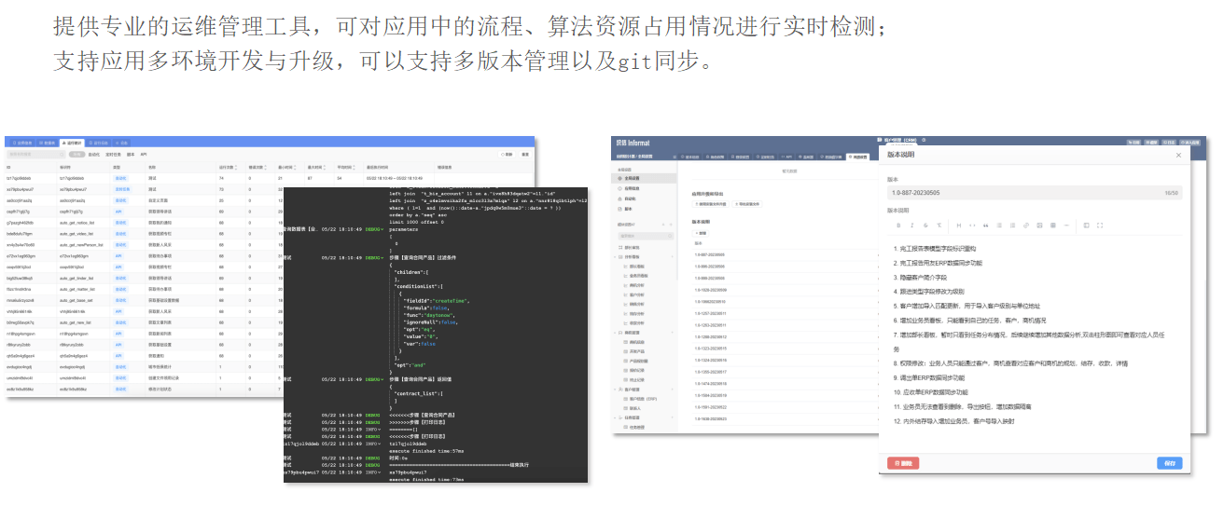
Task: Click row auto_get_notice_list identifier
Action: pyautogui.click(x=76, y=223)
